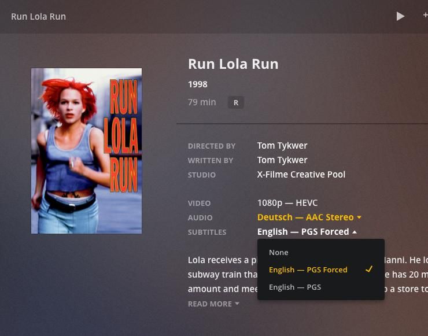Open director Tom Tykwer link

[x=282, y=146]
